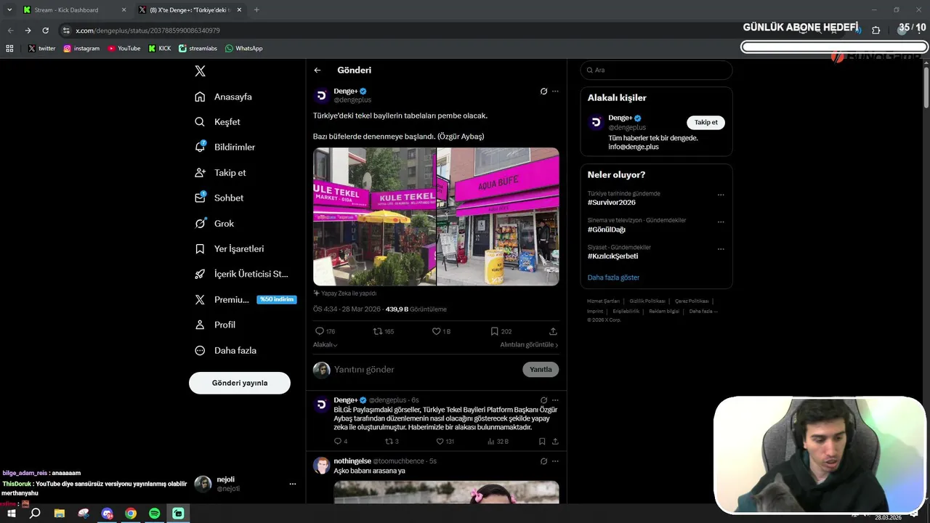Open Keşfet from the sidebar
Viewport: 930px width, 523px height.
click(218, 122)
